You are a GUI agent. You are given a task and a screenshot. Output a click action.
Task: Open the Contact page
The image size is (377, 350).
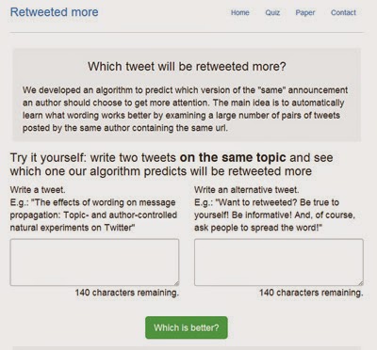click(x=343, y=12)
